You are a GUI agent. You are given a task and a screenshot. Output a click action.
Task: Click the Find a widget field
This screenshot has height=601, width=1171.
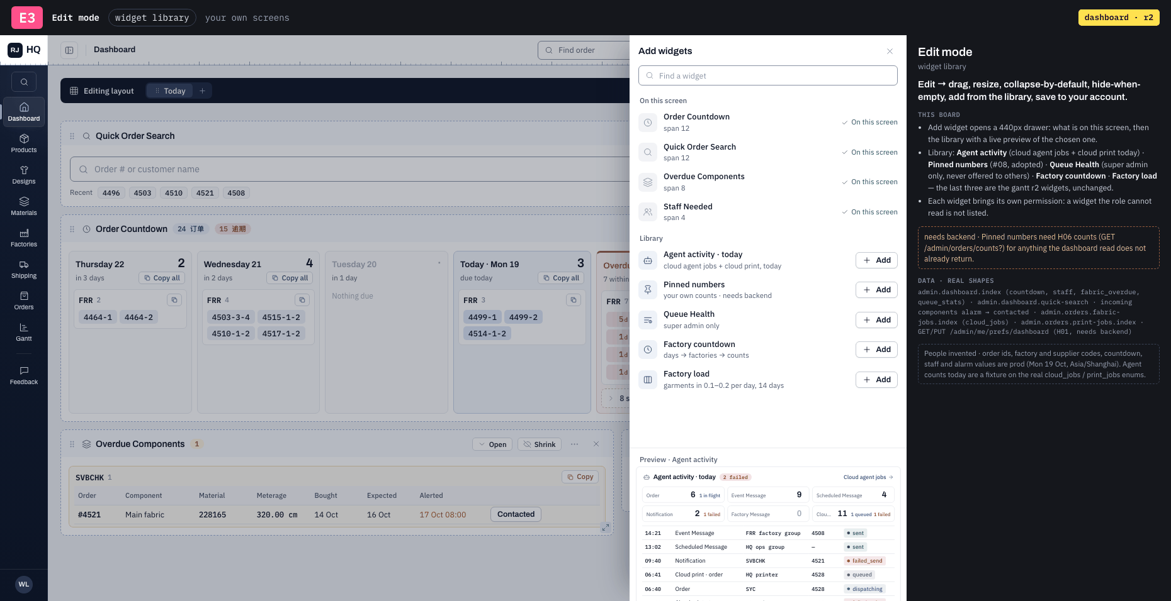pyautogui.click(x=768, y=75)
